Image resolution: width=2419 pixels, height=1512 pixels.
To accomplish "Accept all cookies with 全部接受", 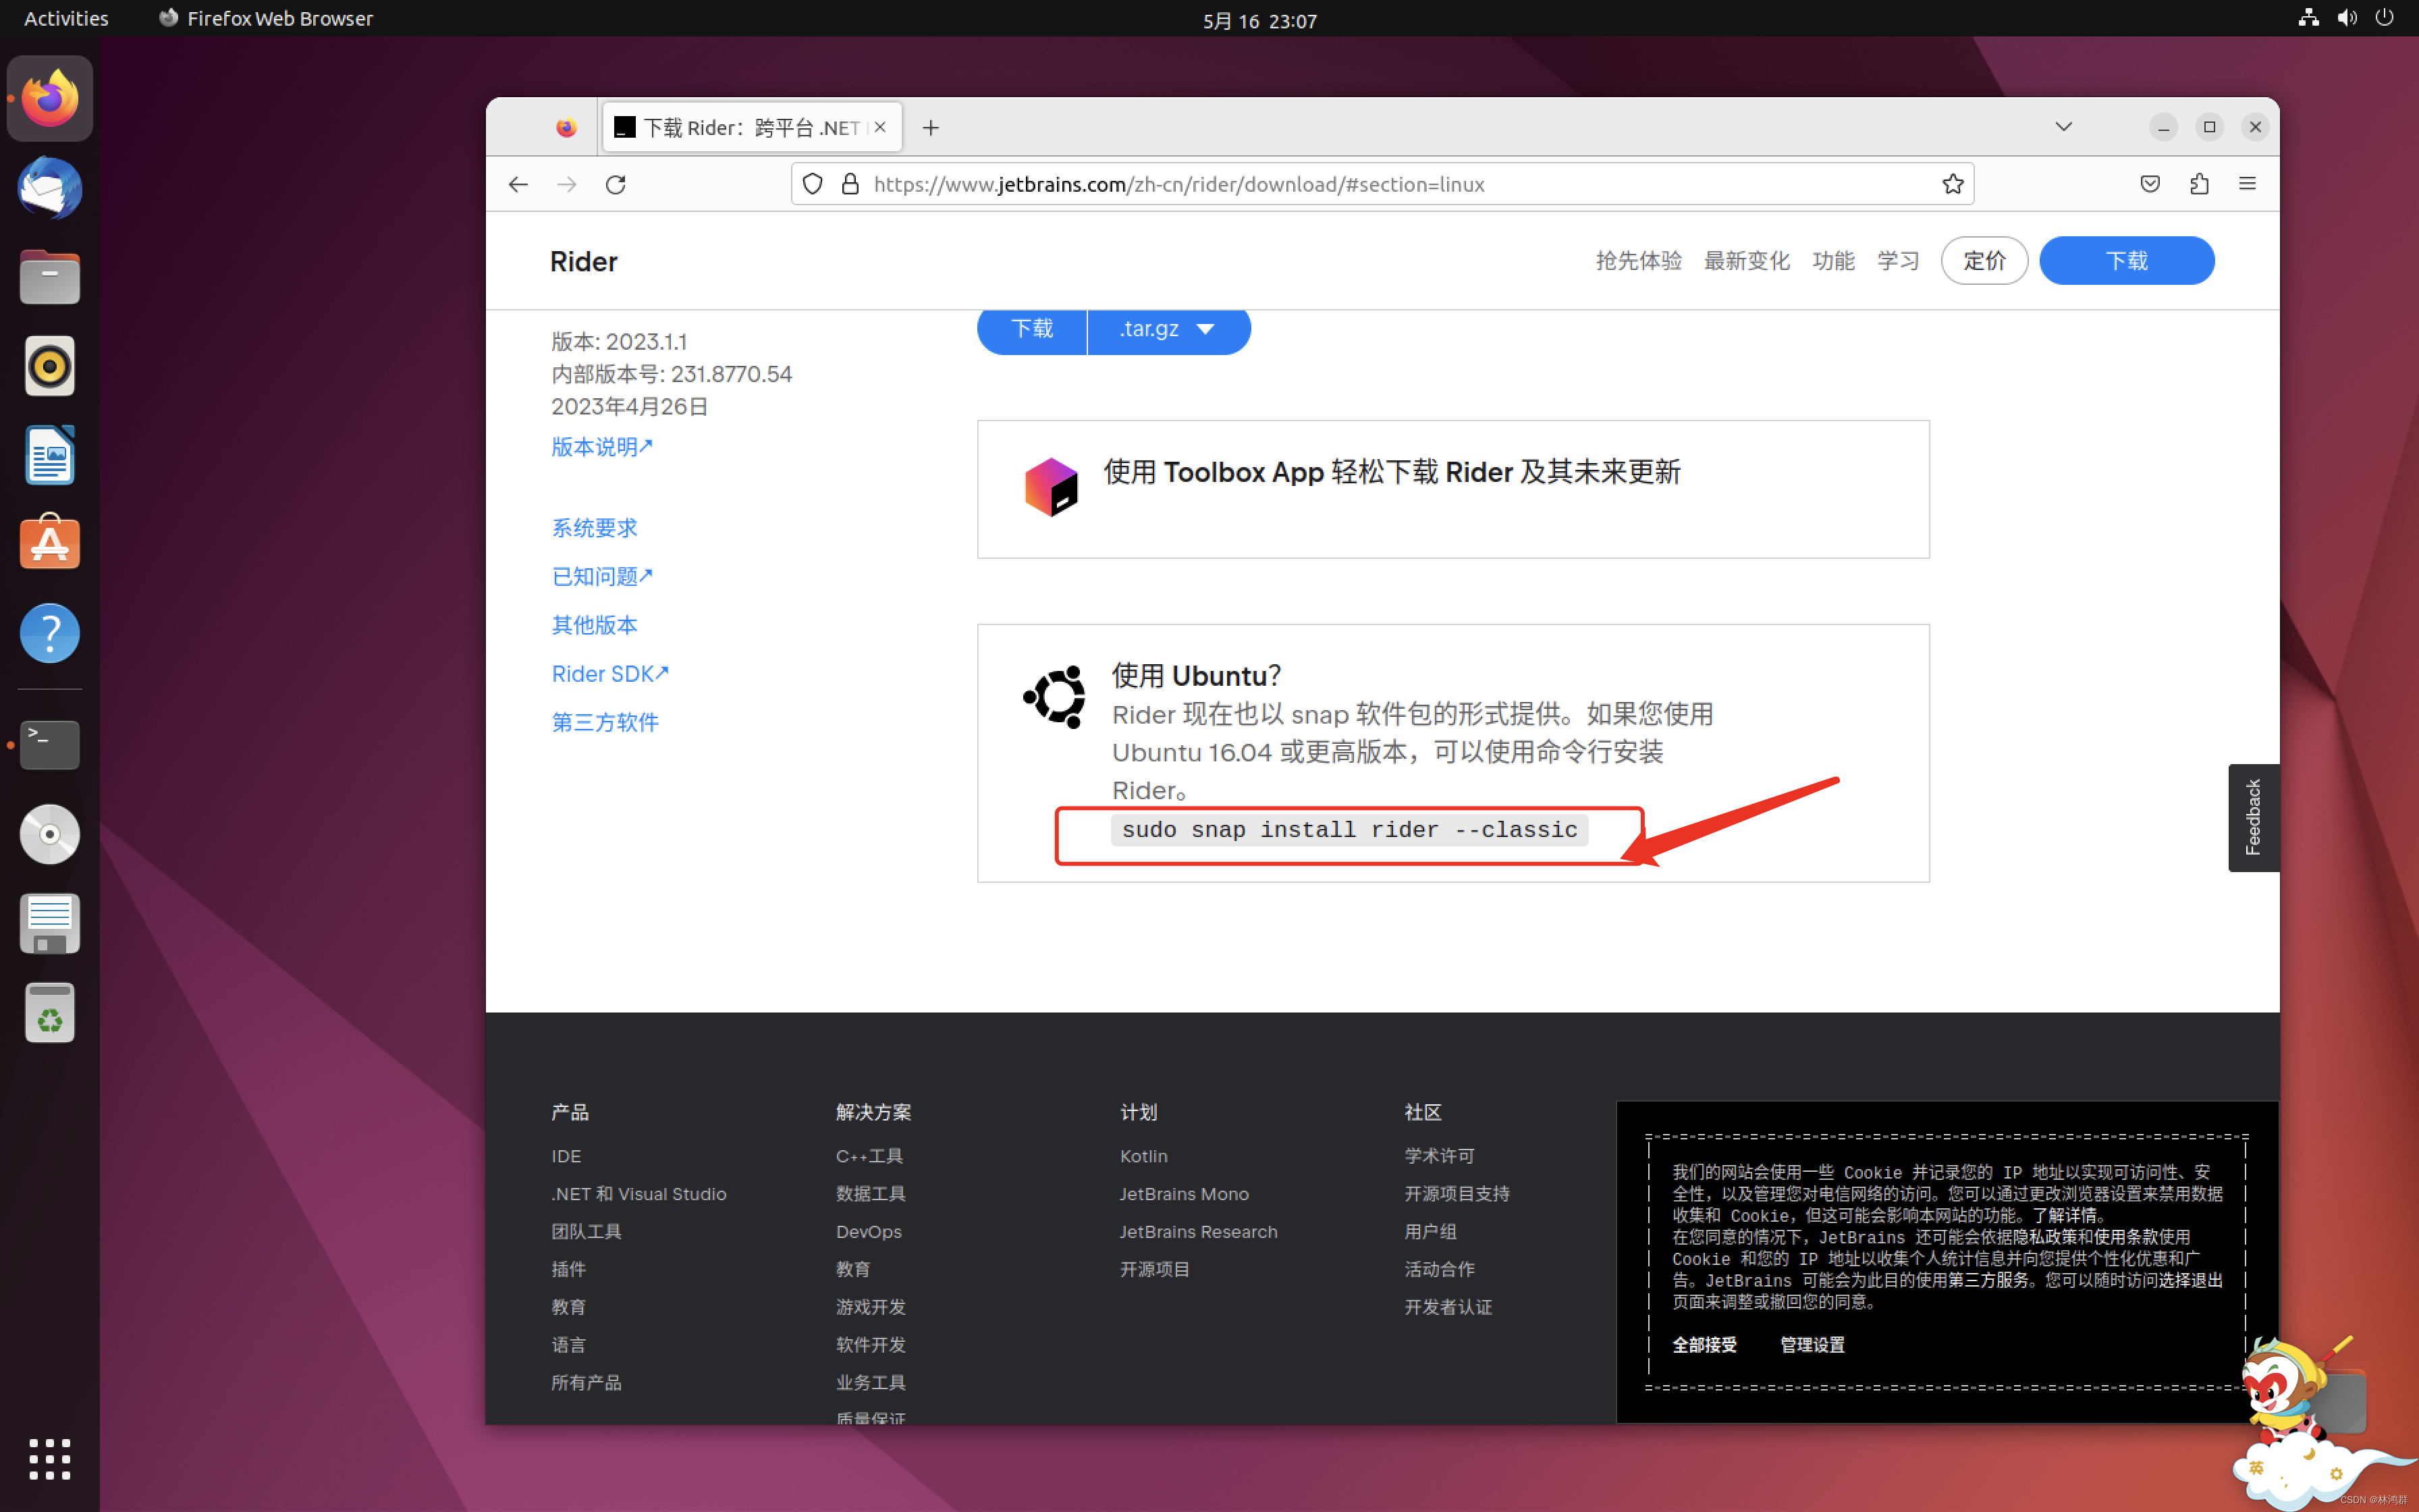I will 1704,1345.
